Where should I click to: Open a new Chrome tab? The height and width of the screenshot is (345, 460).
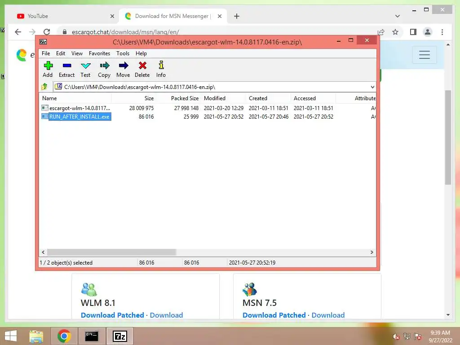coord(237,16)
